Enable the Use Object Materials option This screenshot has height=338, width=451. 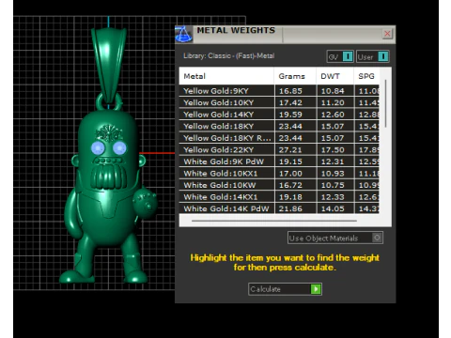(x=335, y=238)
